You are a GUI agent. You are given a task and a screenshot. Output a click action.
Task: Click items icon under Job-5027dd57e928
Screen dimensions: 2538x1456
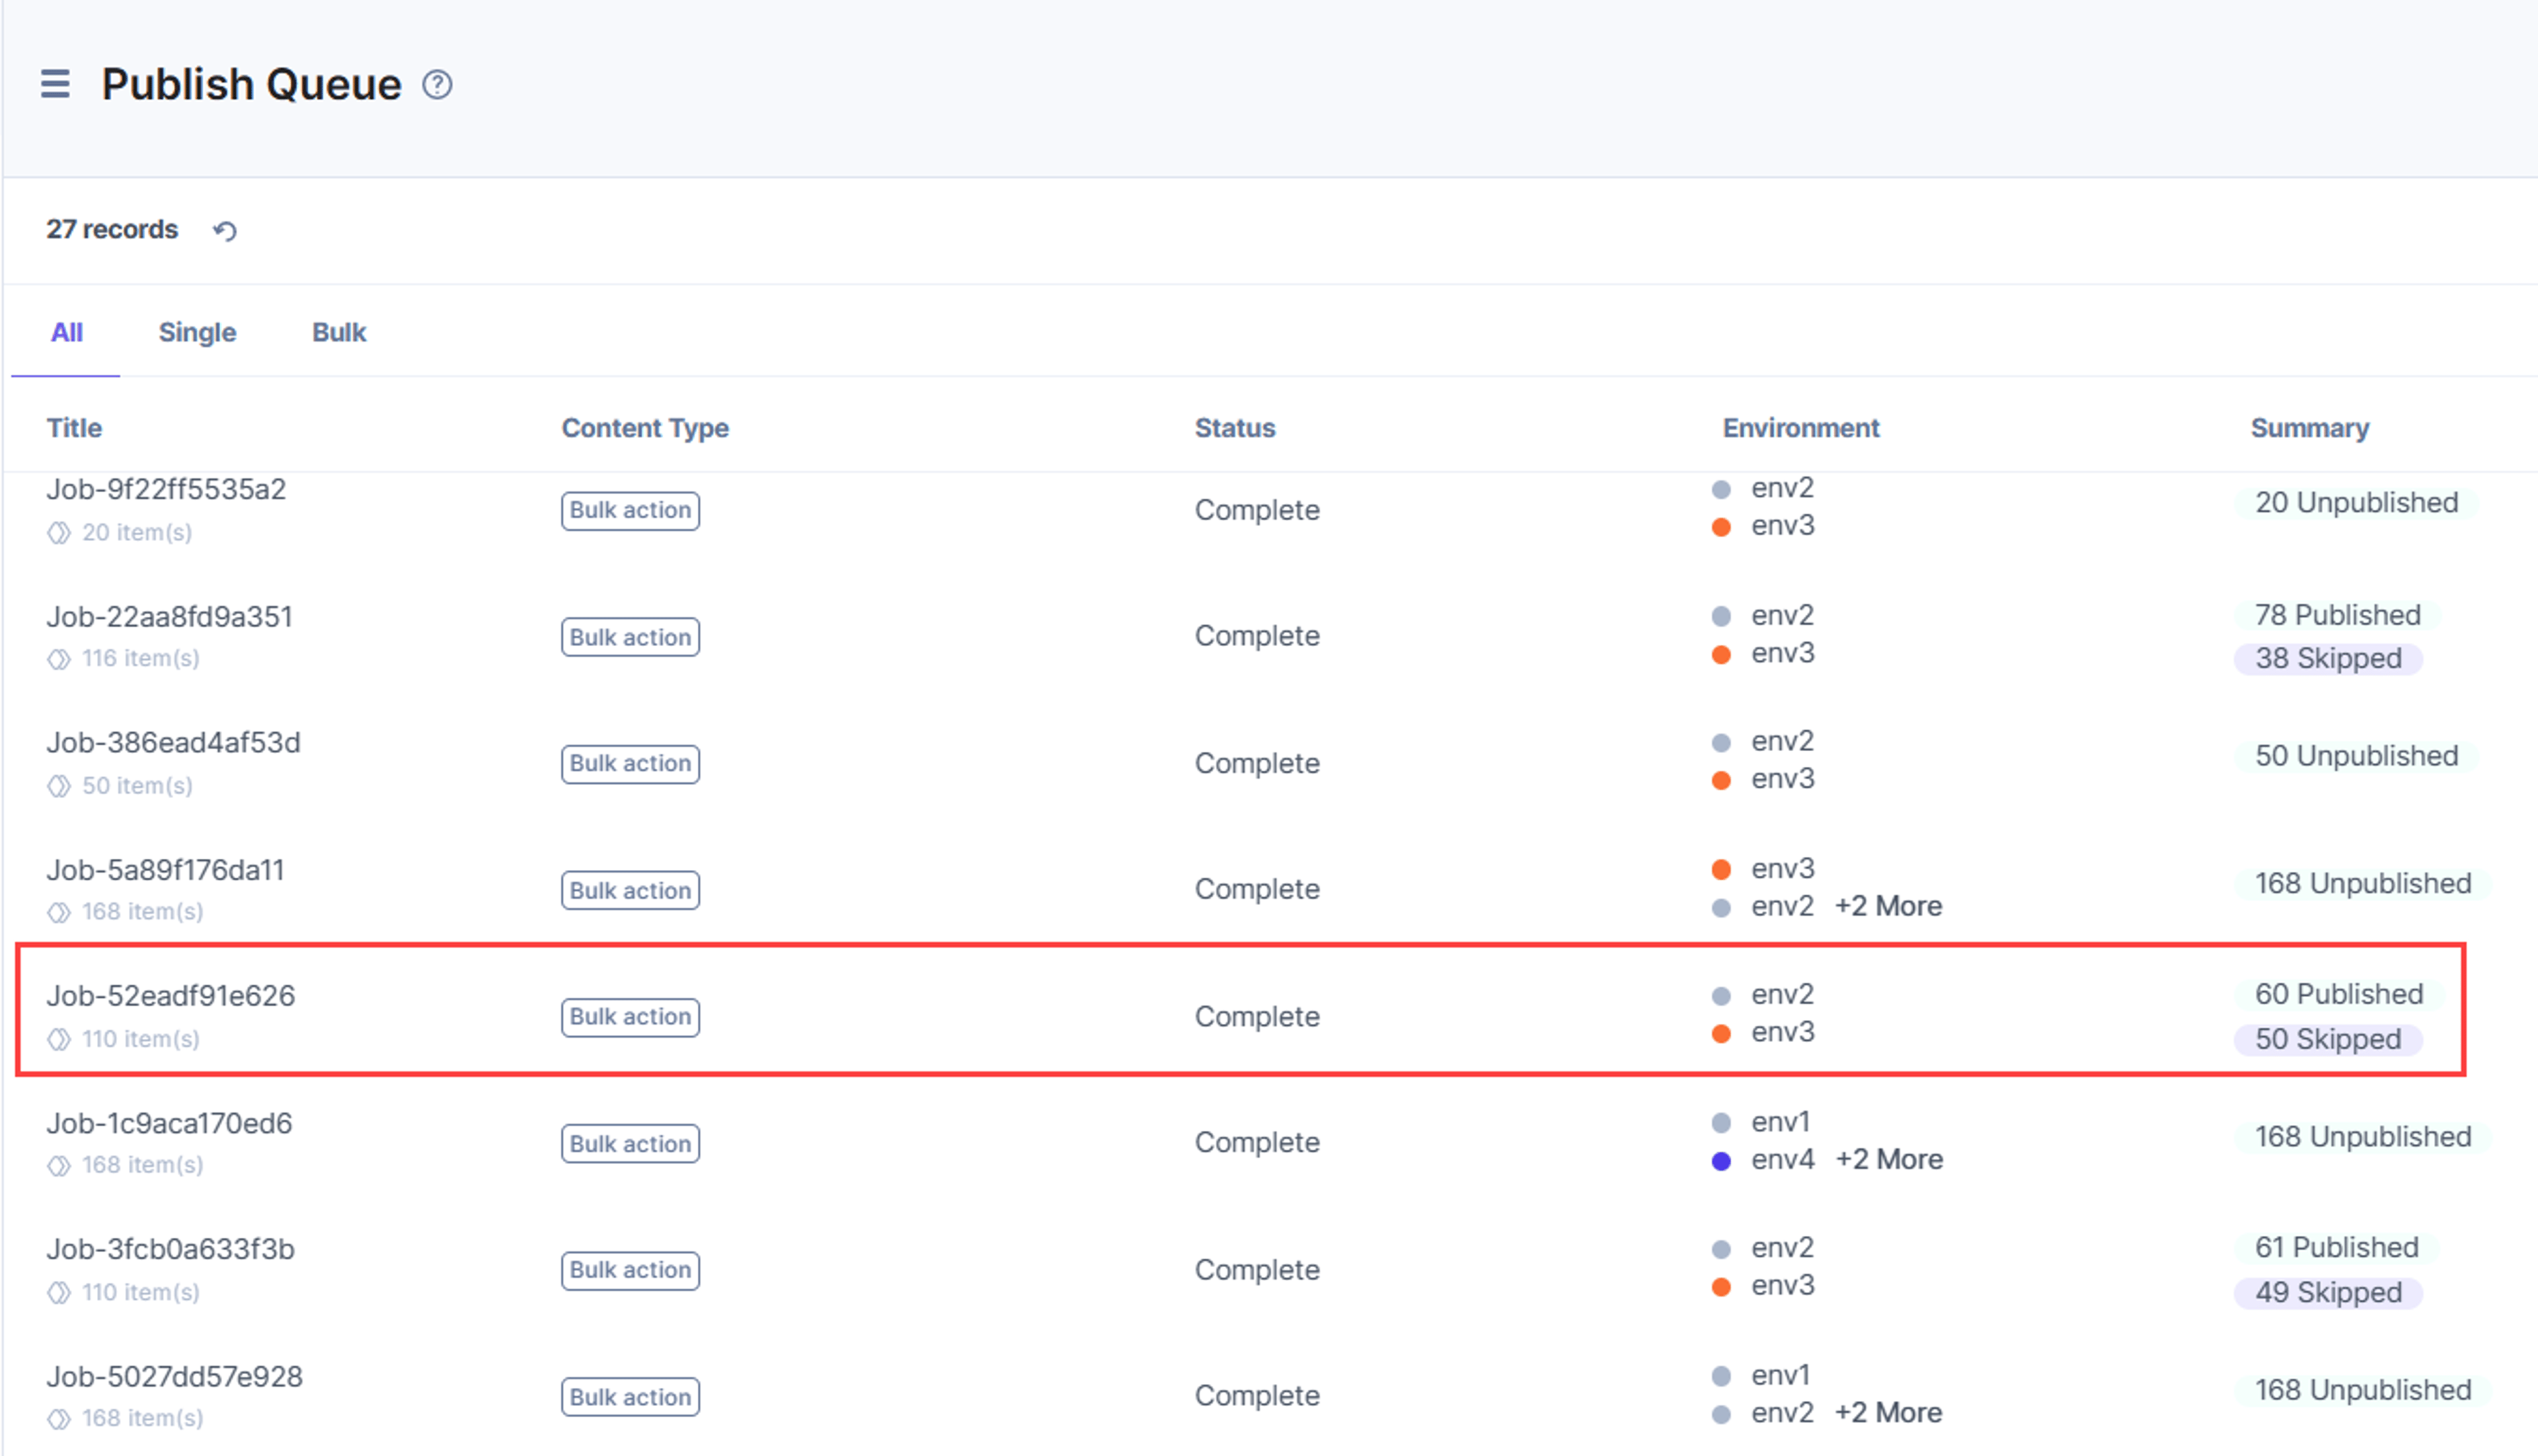pyautogui.click(x=59, y=1419)
